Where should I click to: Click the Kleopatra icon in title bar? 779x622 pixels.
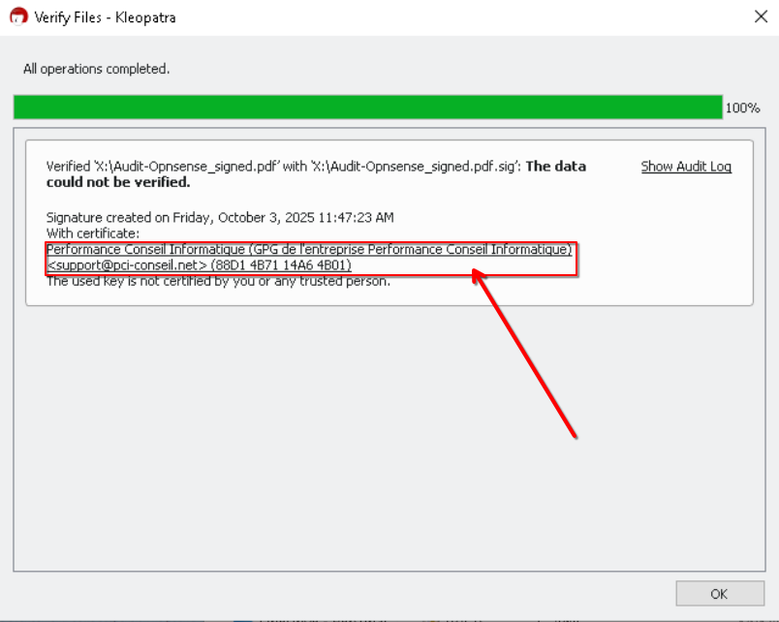pyautogui.click(x=17, y=16)
